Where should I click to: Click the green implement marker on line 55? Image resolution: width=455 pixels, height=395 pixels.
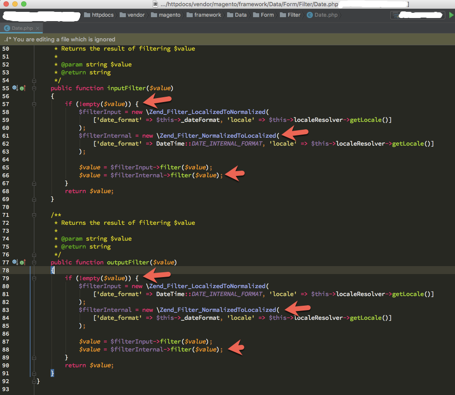tap(22, 88)
